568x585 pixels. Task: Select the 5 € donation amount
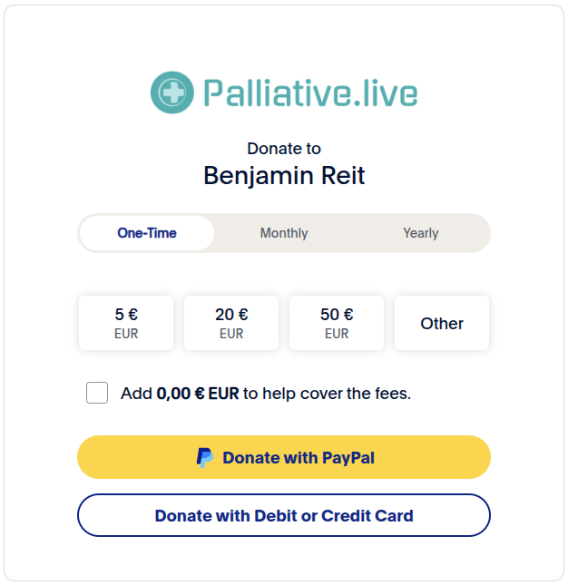[x=126, y=323]
